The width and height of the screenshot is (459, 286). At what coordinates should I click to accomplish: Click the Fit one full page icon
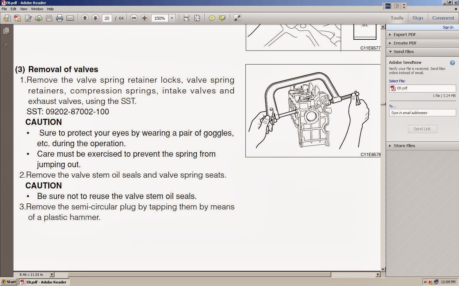[197, 18]
